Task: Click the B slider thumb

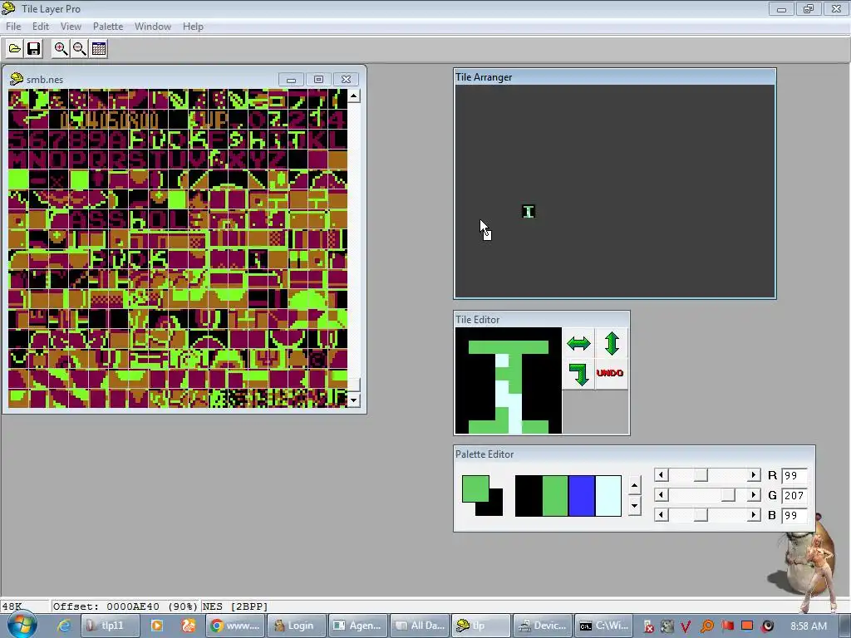Action: pyautogui.click(x=701, y=514)
